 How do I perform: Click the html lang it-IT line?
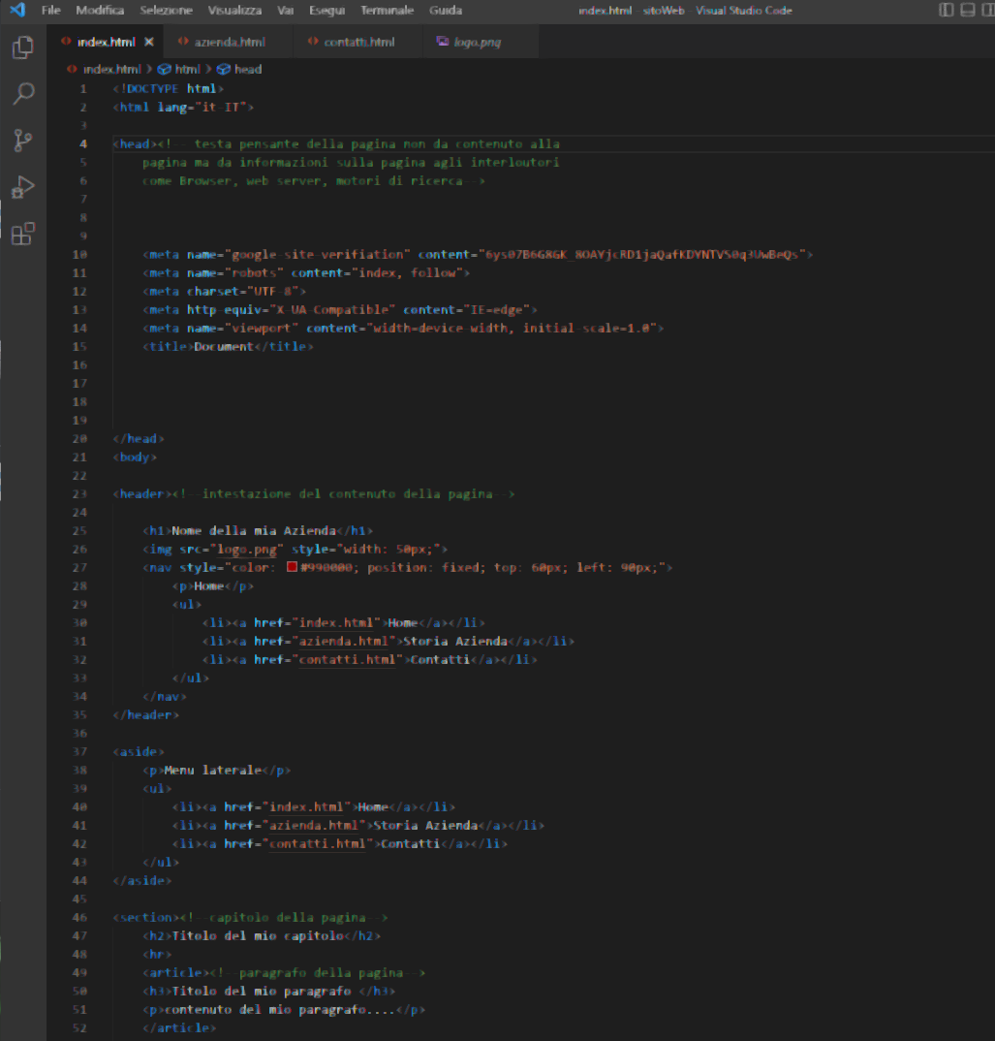pyautogui.click(x=183, y=108)
